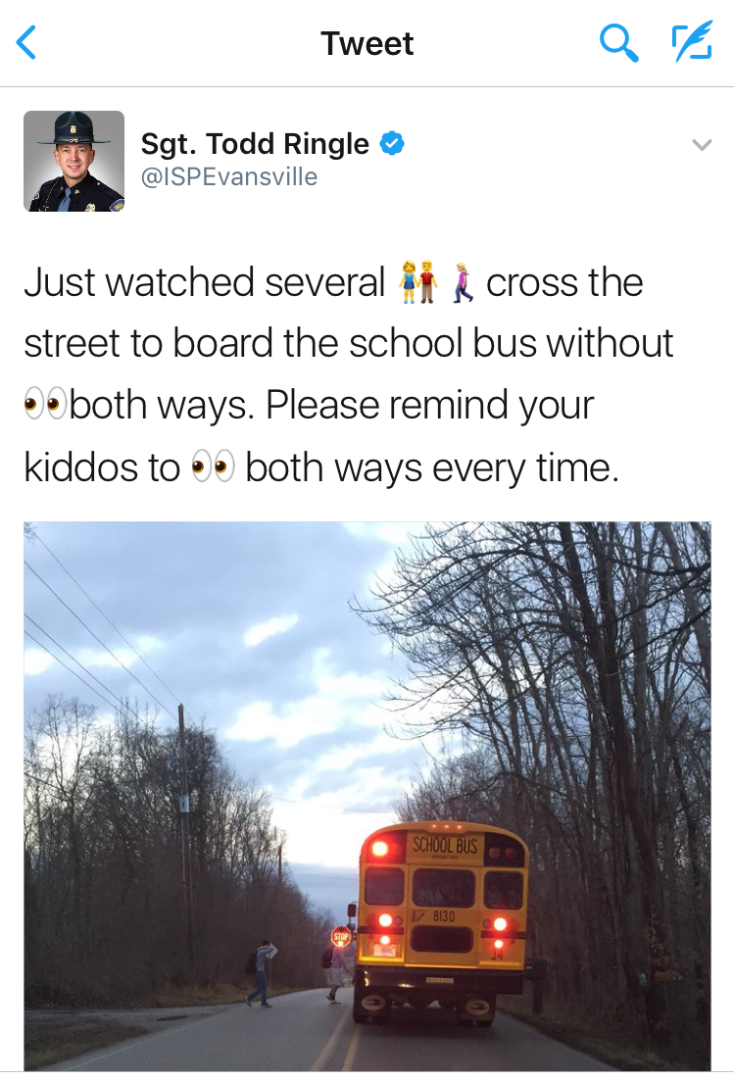Open the Sgt. Todd Ringle name link
734x1079 pixels.
click(255, 144)
